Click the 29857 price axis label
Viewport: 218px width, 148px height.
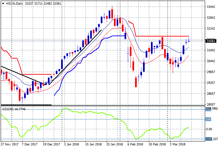tap(211, 72)
